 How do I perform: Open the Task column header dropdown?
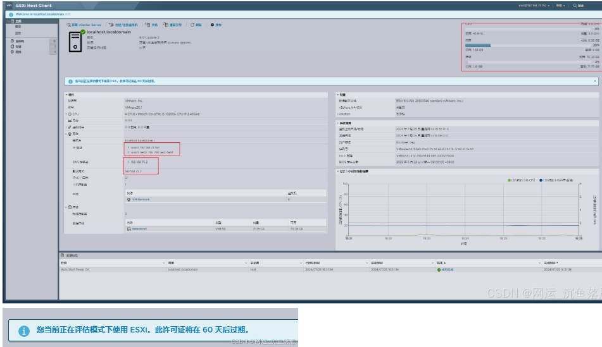(x=163, y=263)
